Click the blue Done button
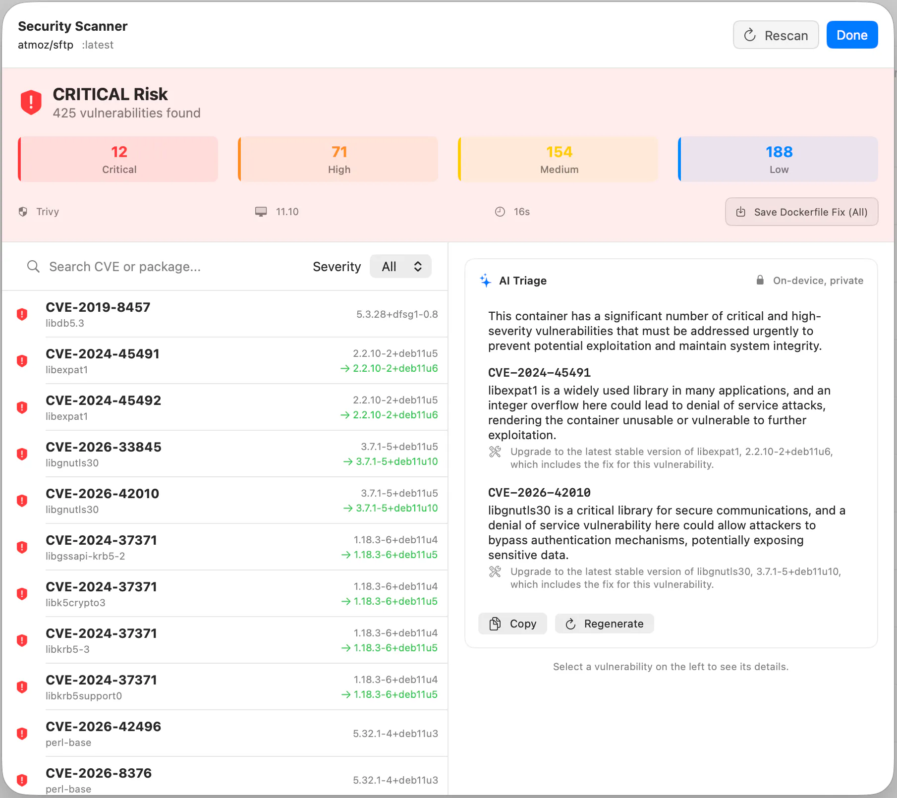Image resolution: width=897 pixels, height=798 pixels. [x=852, y=35]
